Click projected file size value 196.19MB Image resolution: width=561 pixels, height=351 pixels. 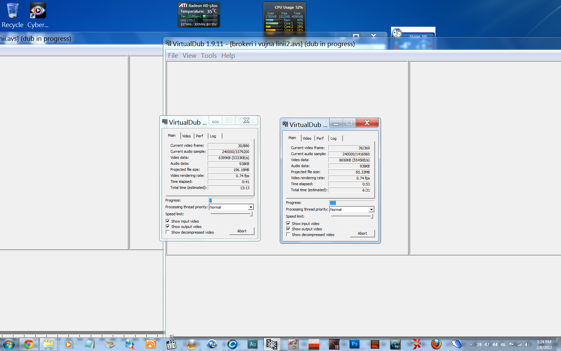[x=229, y=170]
